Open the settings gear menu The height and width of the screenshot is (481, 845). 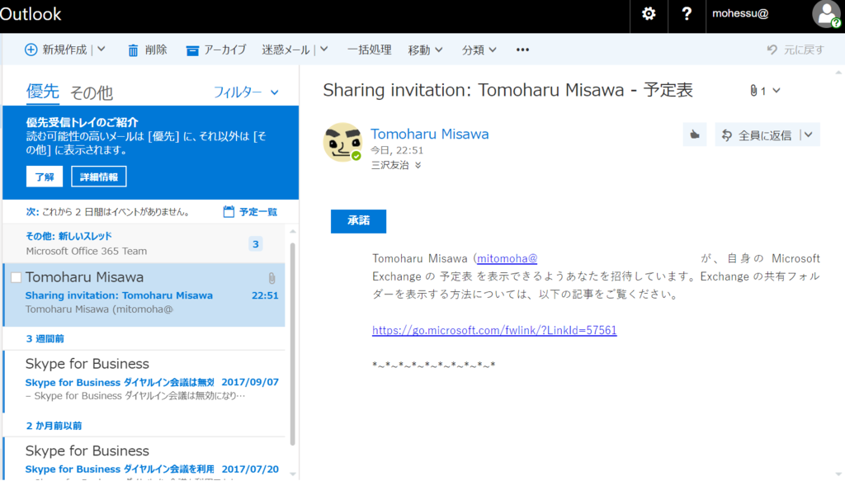tap(649, 14)
